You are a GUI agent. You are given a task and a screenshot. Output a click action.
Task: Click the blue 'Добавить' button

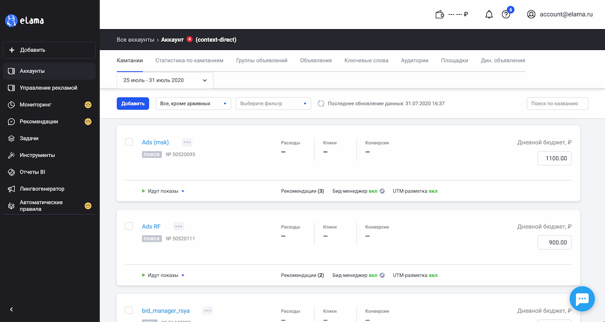click(x=133, y=103)
